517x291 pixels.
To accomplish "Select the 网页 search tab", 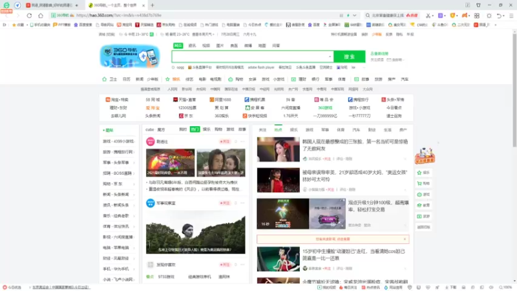I will pos(178,45).
